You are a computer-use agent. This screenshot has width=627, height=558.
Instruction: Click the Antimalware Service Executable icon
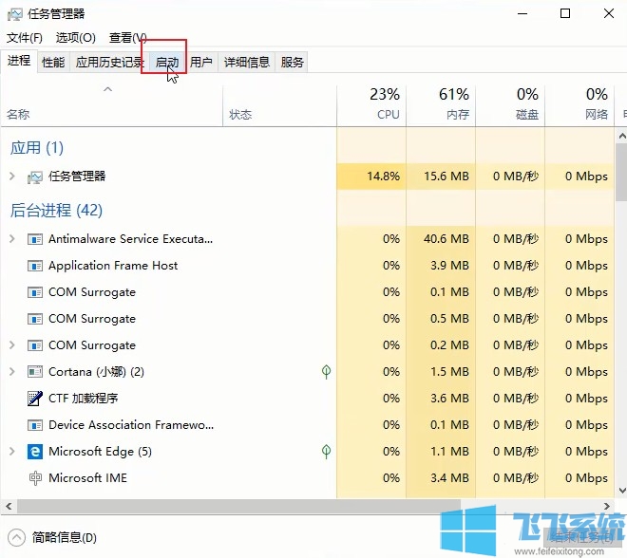[35, 239]
